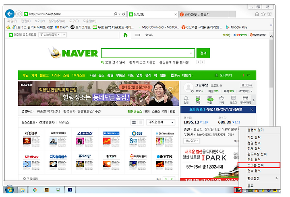Image resolution: width=290 pixels, height=197 pixels.
Task: Expand the 생활위젯 dropdown
Action: (192, 141)
